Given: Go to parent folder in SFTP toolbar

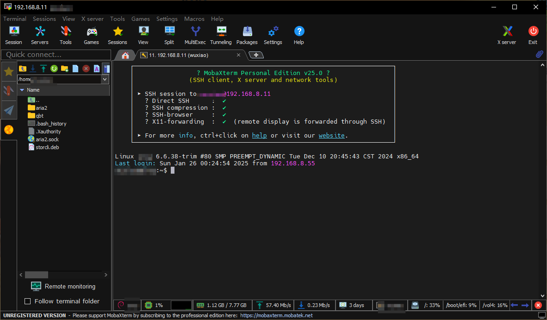Looking at the screenshot, I should [x=23, y=69].
